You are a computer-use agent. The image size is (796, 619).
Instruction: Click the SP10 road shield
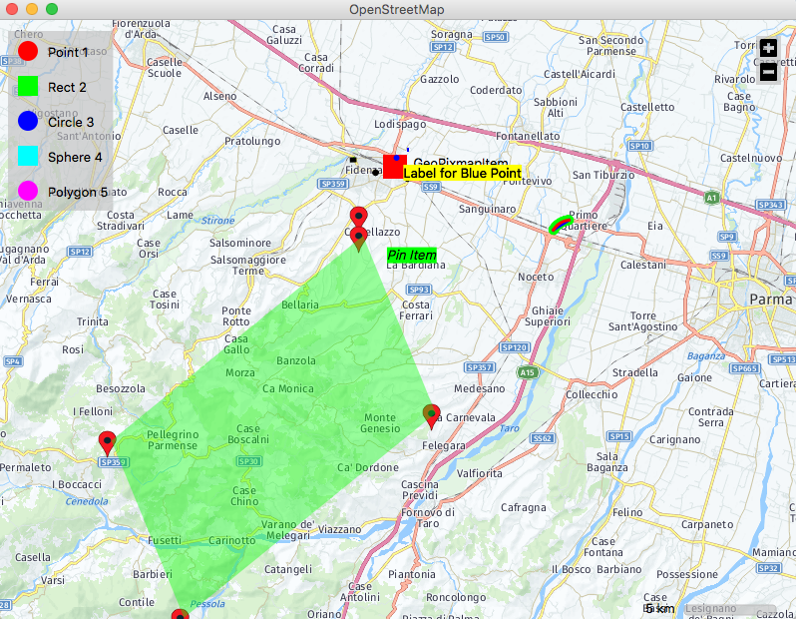pos(639,146)
